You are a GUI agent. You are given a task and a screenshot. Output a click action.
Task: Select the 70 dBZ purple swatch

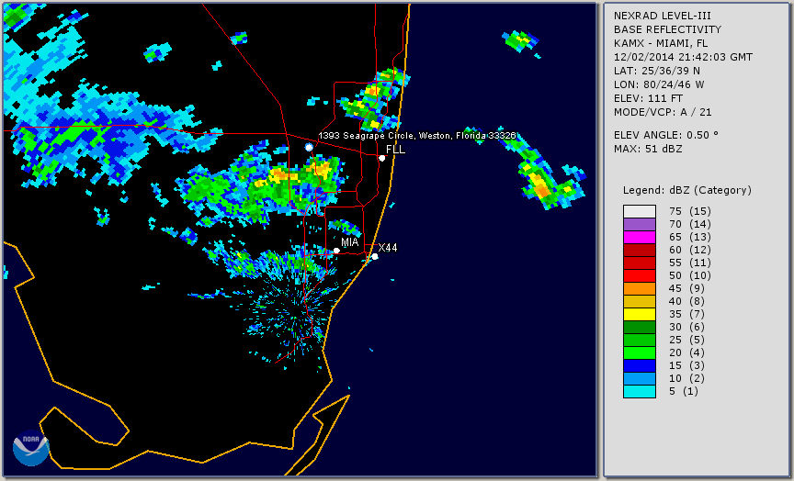(640, 225)
